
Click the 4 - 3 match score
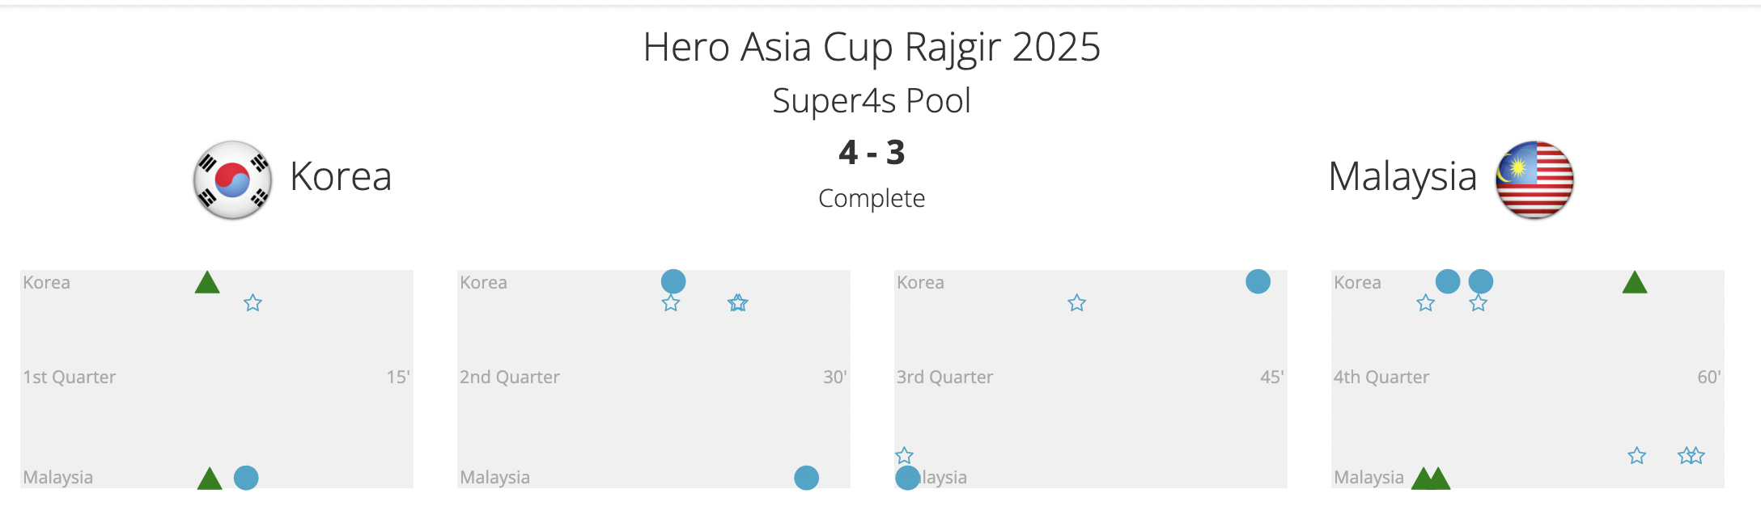[872, 153]
